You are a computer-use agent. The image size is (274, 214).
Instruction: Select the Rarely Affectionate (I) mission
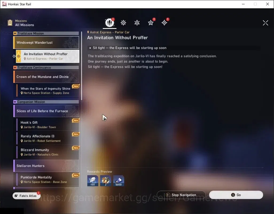coord(48,138)
